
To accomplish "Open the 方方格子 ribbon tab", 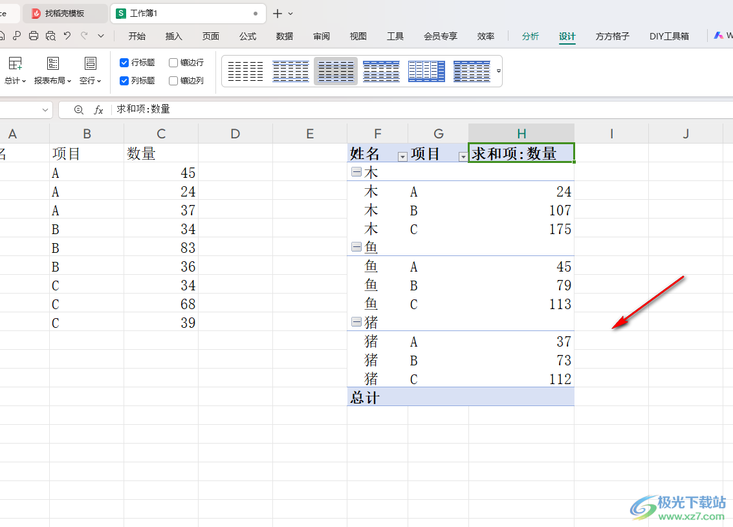I will click(613, 36).
